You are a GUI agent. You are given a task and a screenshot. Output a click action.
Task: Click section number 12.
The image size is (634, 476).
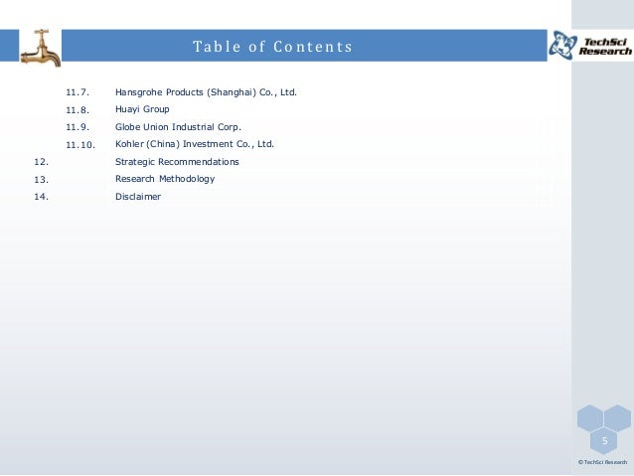(x=42, y=162)
